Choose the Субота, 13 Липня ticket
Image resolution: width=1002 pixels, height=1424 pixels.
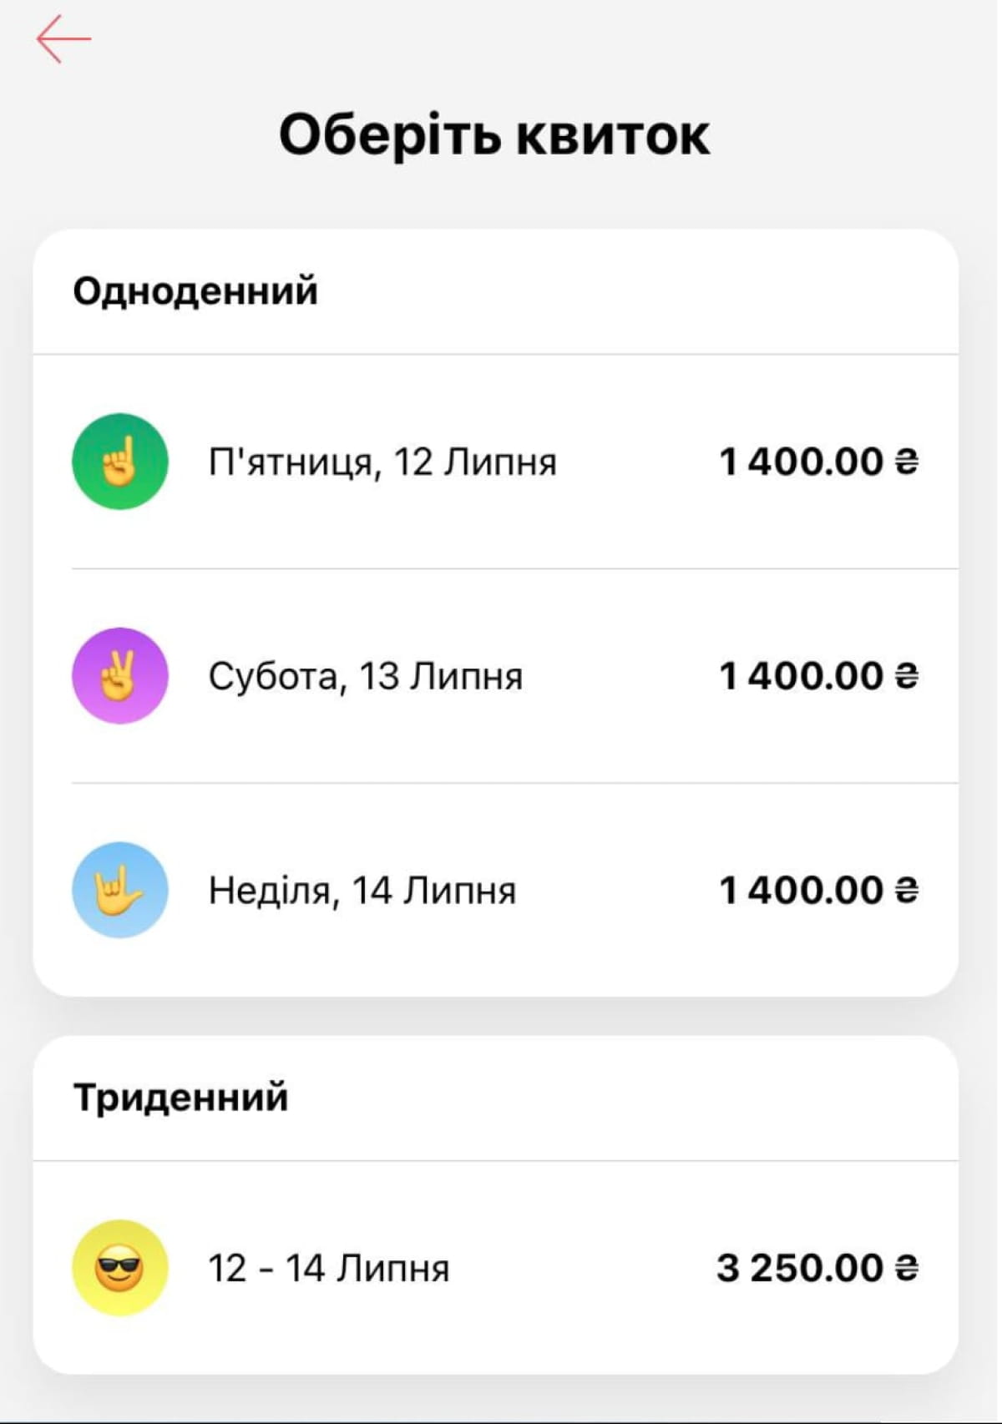[366, 676]
